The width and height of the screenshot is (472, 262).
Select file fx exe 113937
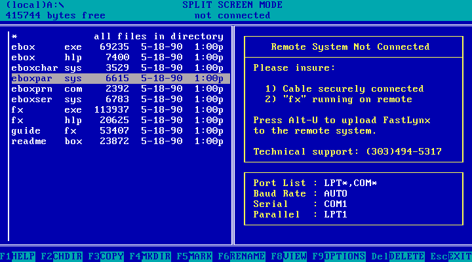click(118, 110)
